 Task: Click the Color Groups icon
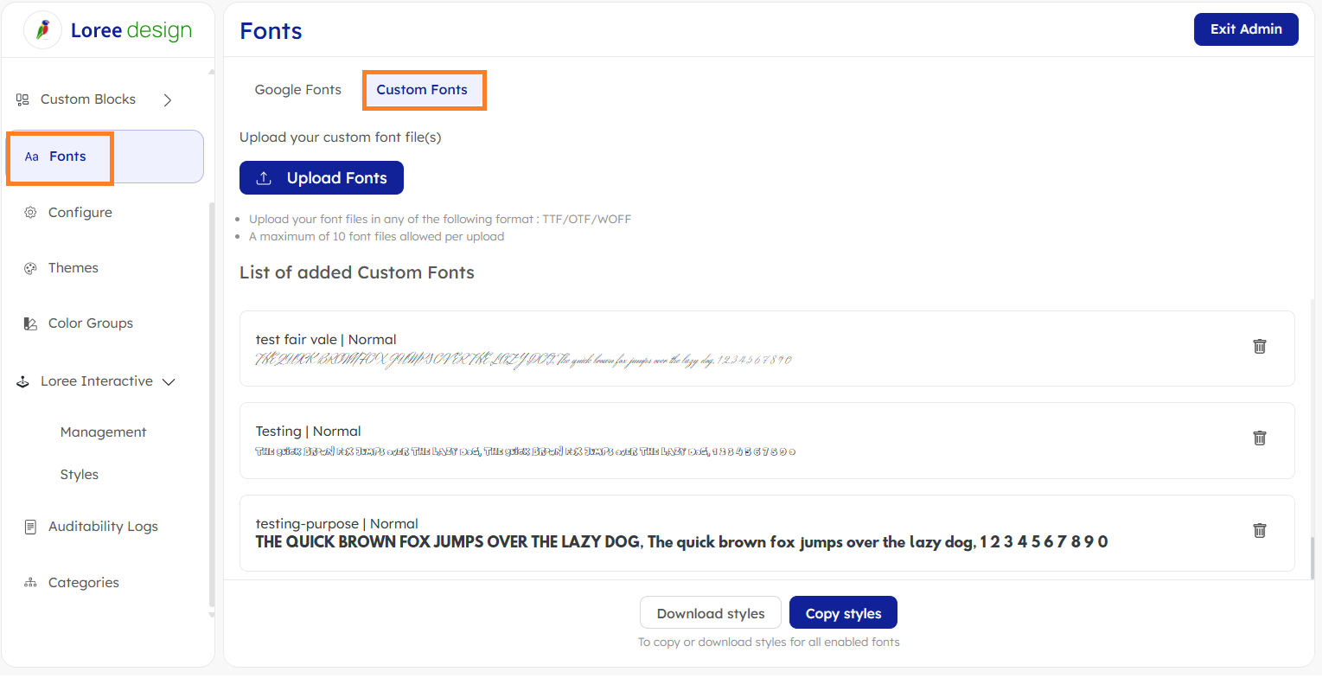tap(30, 323)
